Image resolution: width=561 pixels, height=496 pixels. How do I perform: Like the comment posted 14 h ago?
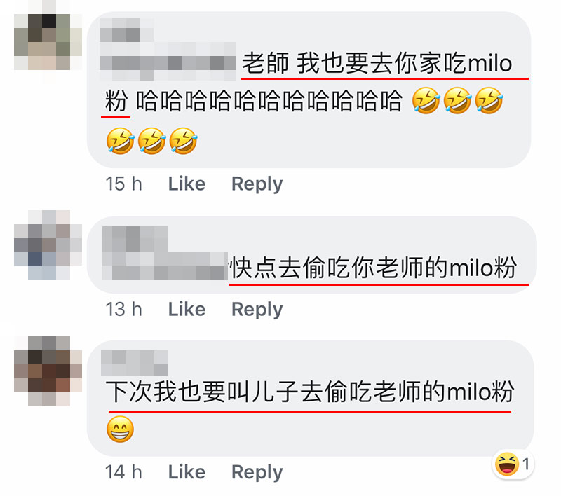187,472
